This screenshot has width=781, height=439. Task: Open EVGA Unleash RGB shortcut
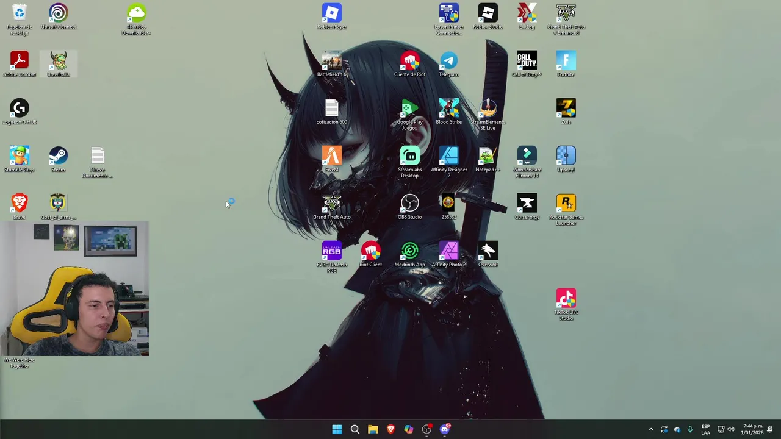[332, 257]
